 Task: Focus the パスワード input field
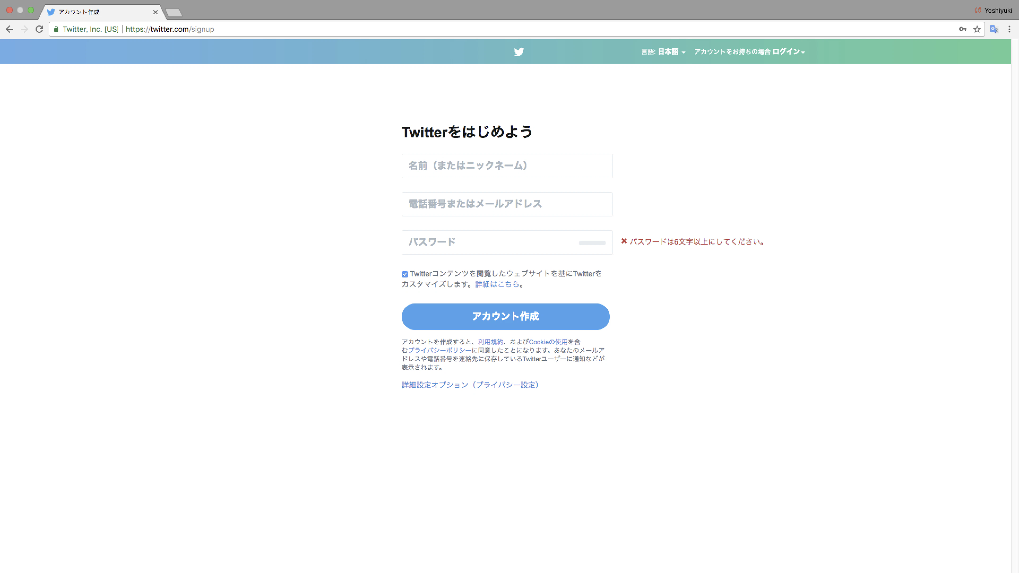click(507, 242)
